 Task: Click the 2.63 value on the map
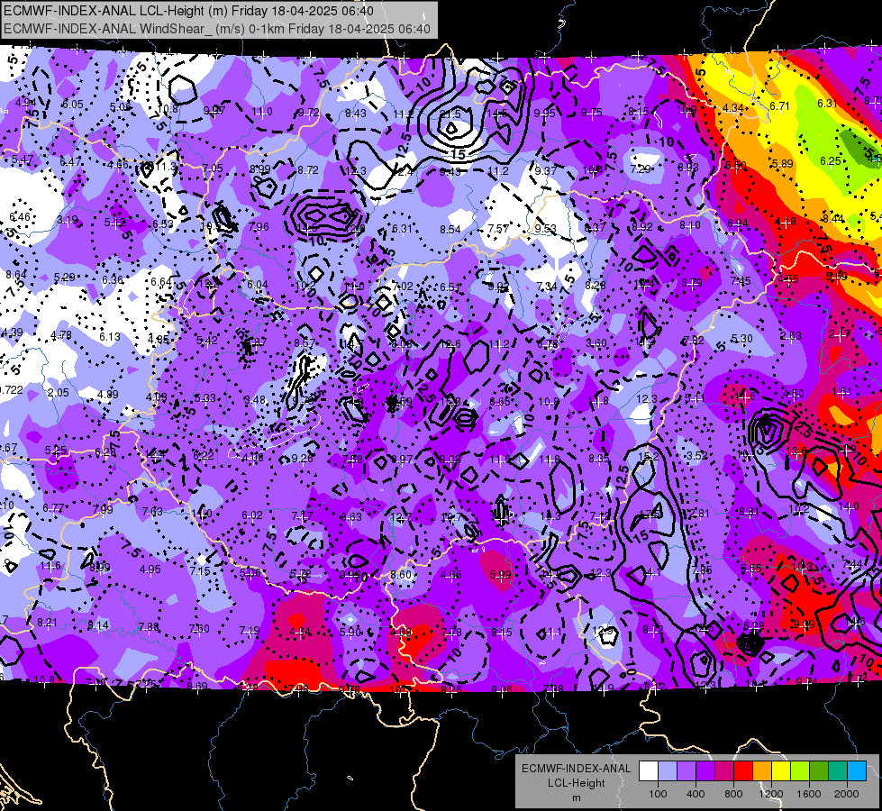(x=790, y=336)
